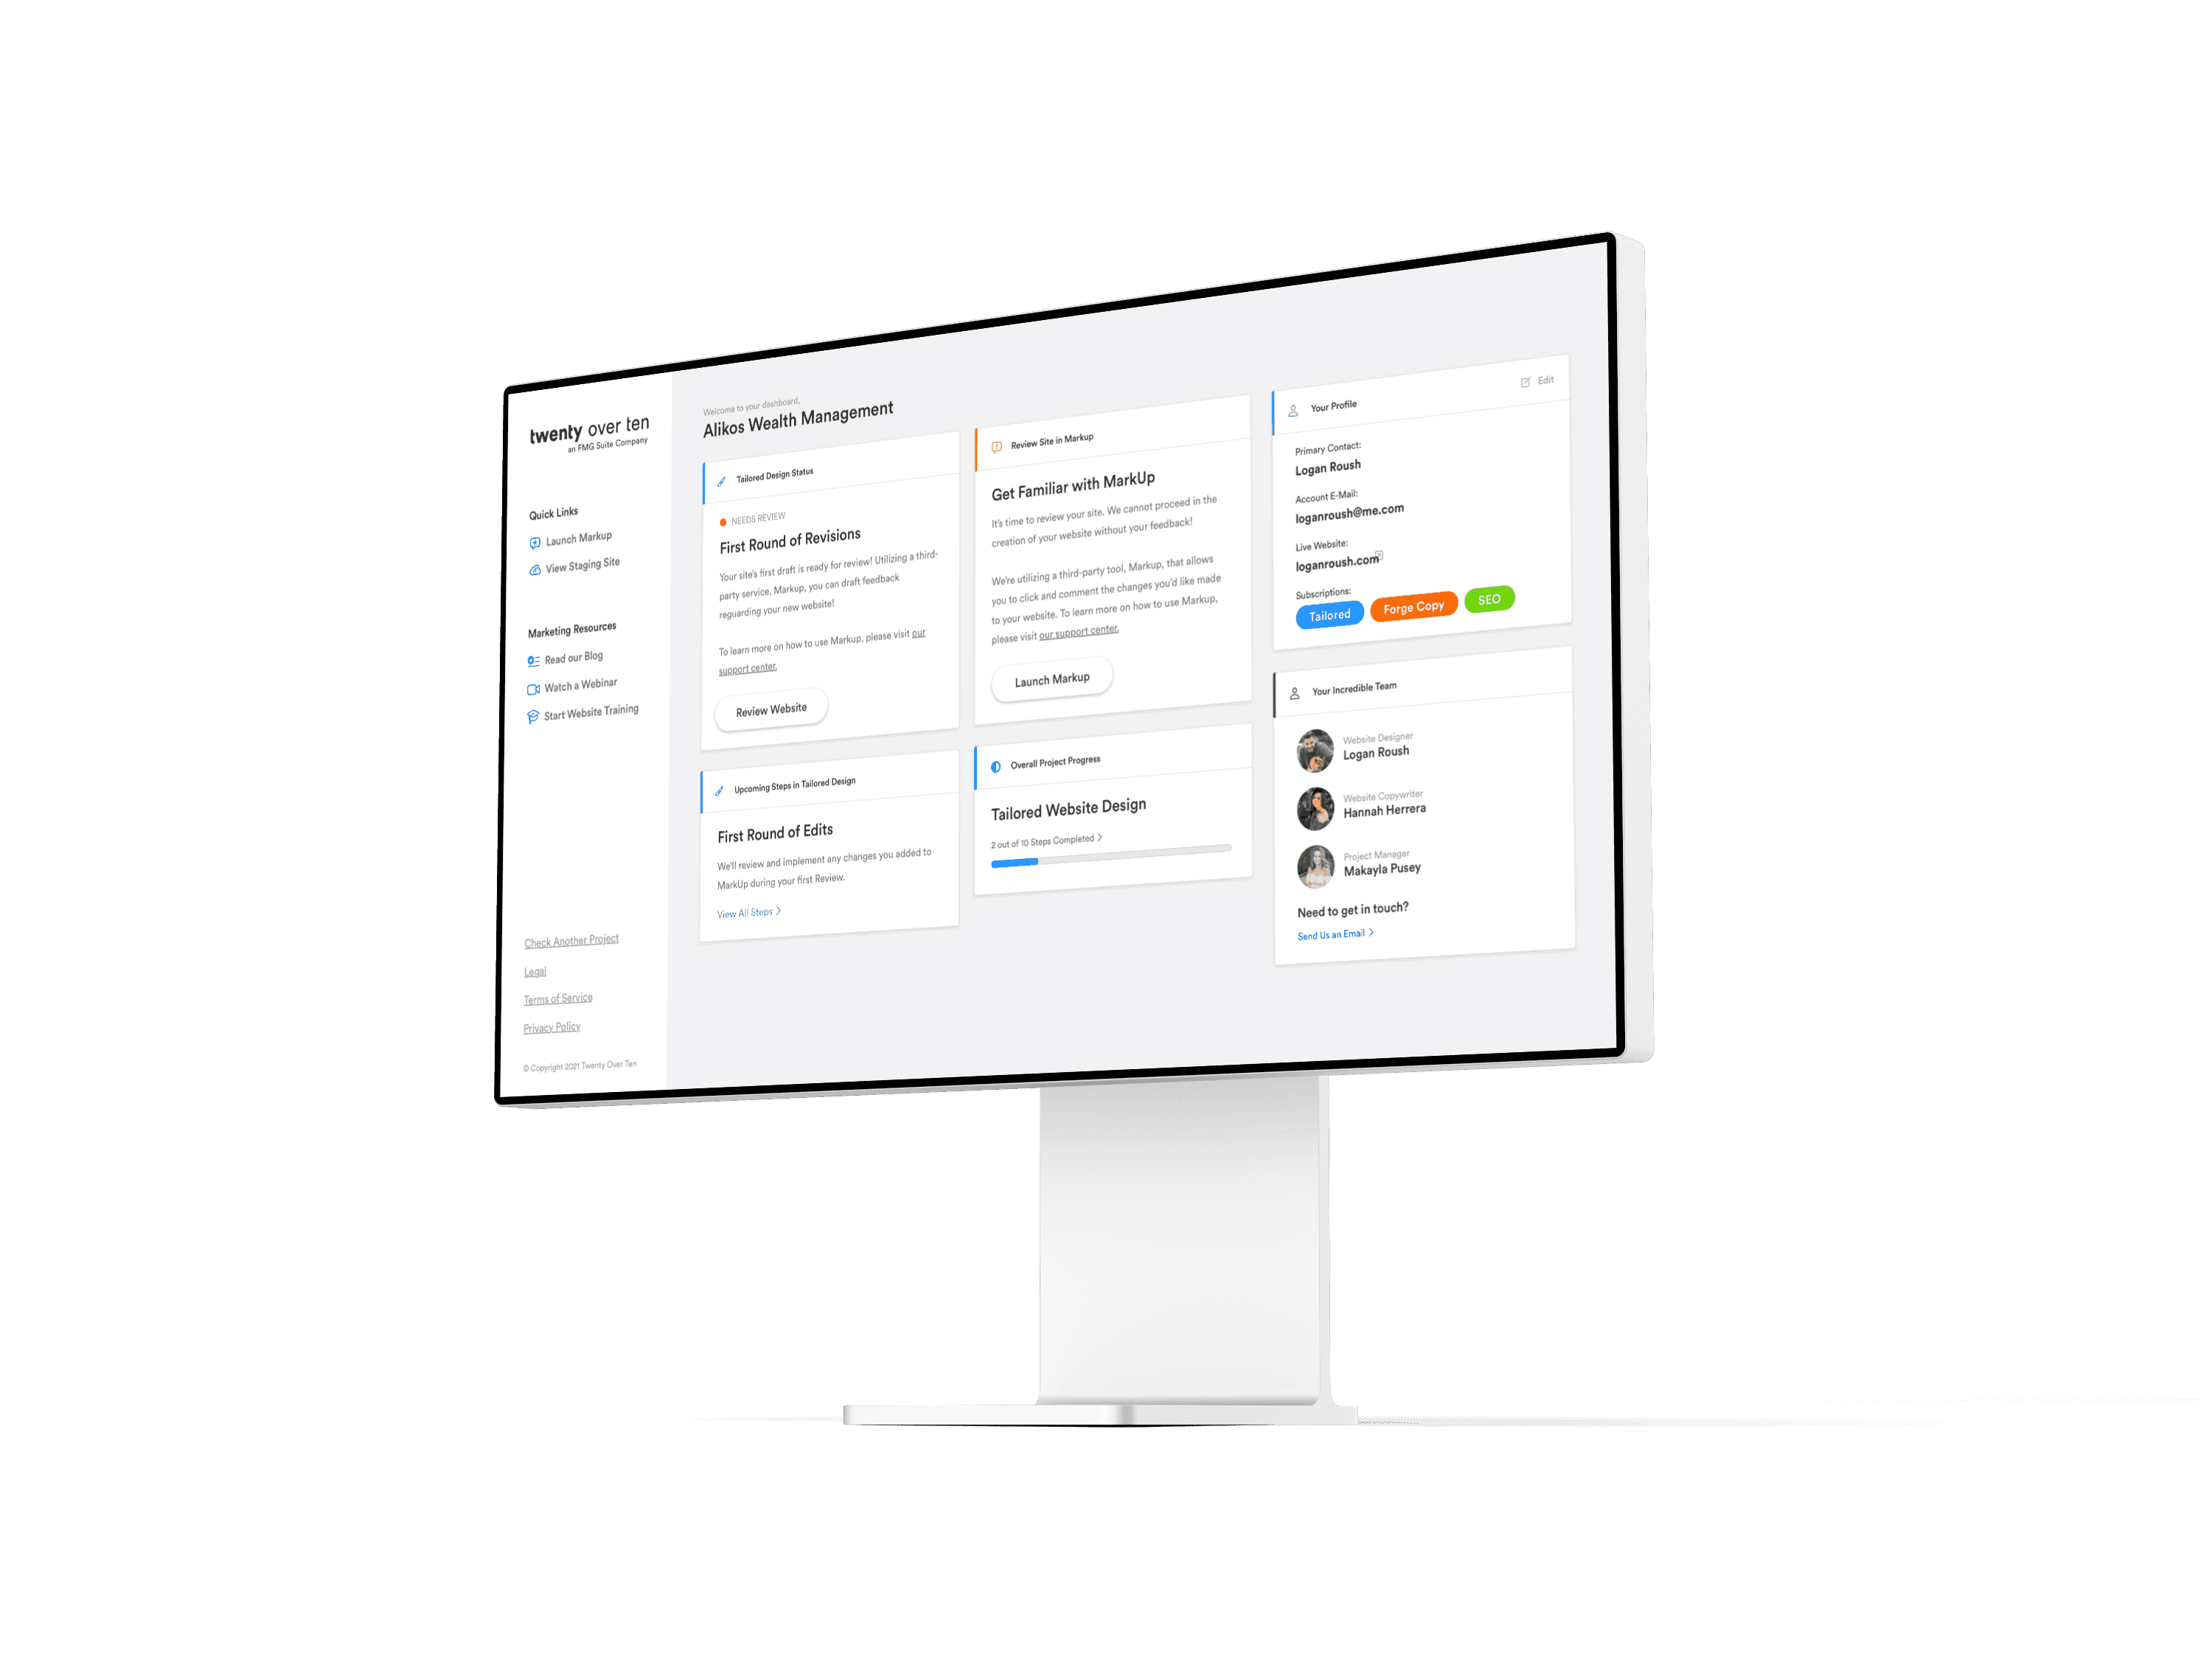Click Send Us an Email link
The image size is (2212, 1659).
tap(1334, 934)
